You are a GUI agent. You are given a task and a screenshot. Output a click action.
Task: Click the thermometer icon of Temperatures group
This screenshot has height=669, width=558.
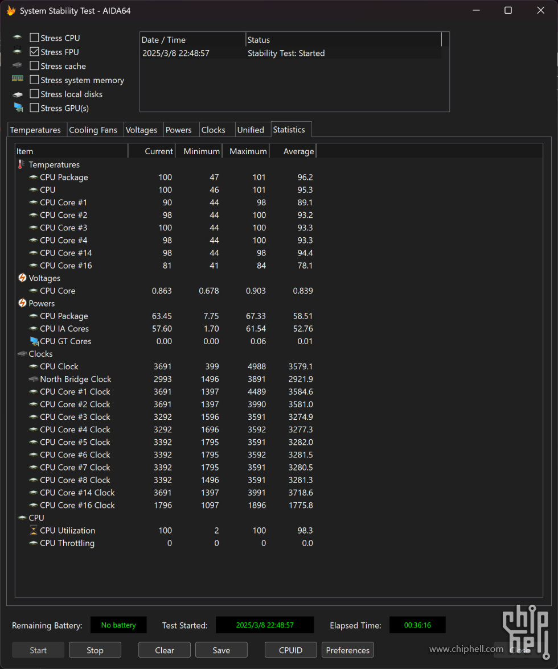point(21,165)
